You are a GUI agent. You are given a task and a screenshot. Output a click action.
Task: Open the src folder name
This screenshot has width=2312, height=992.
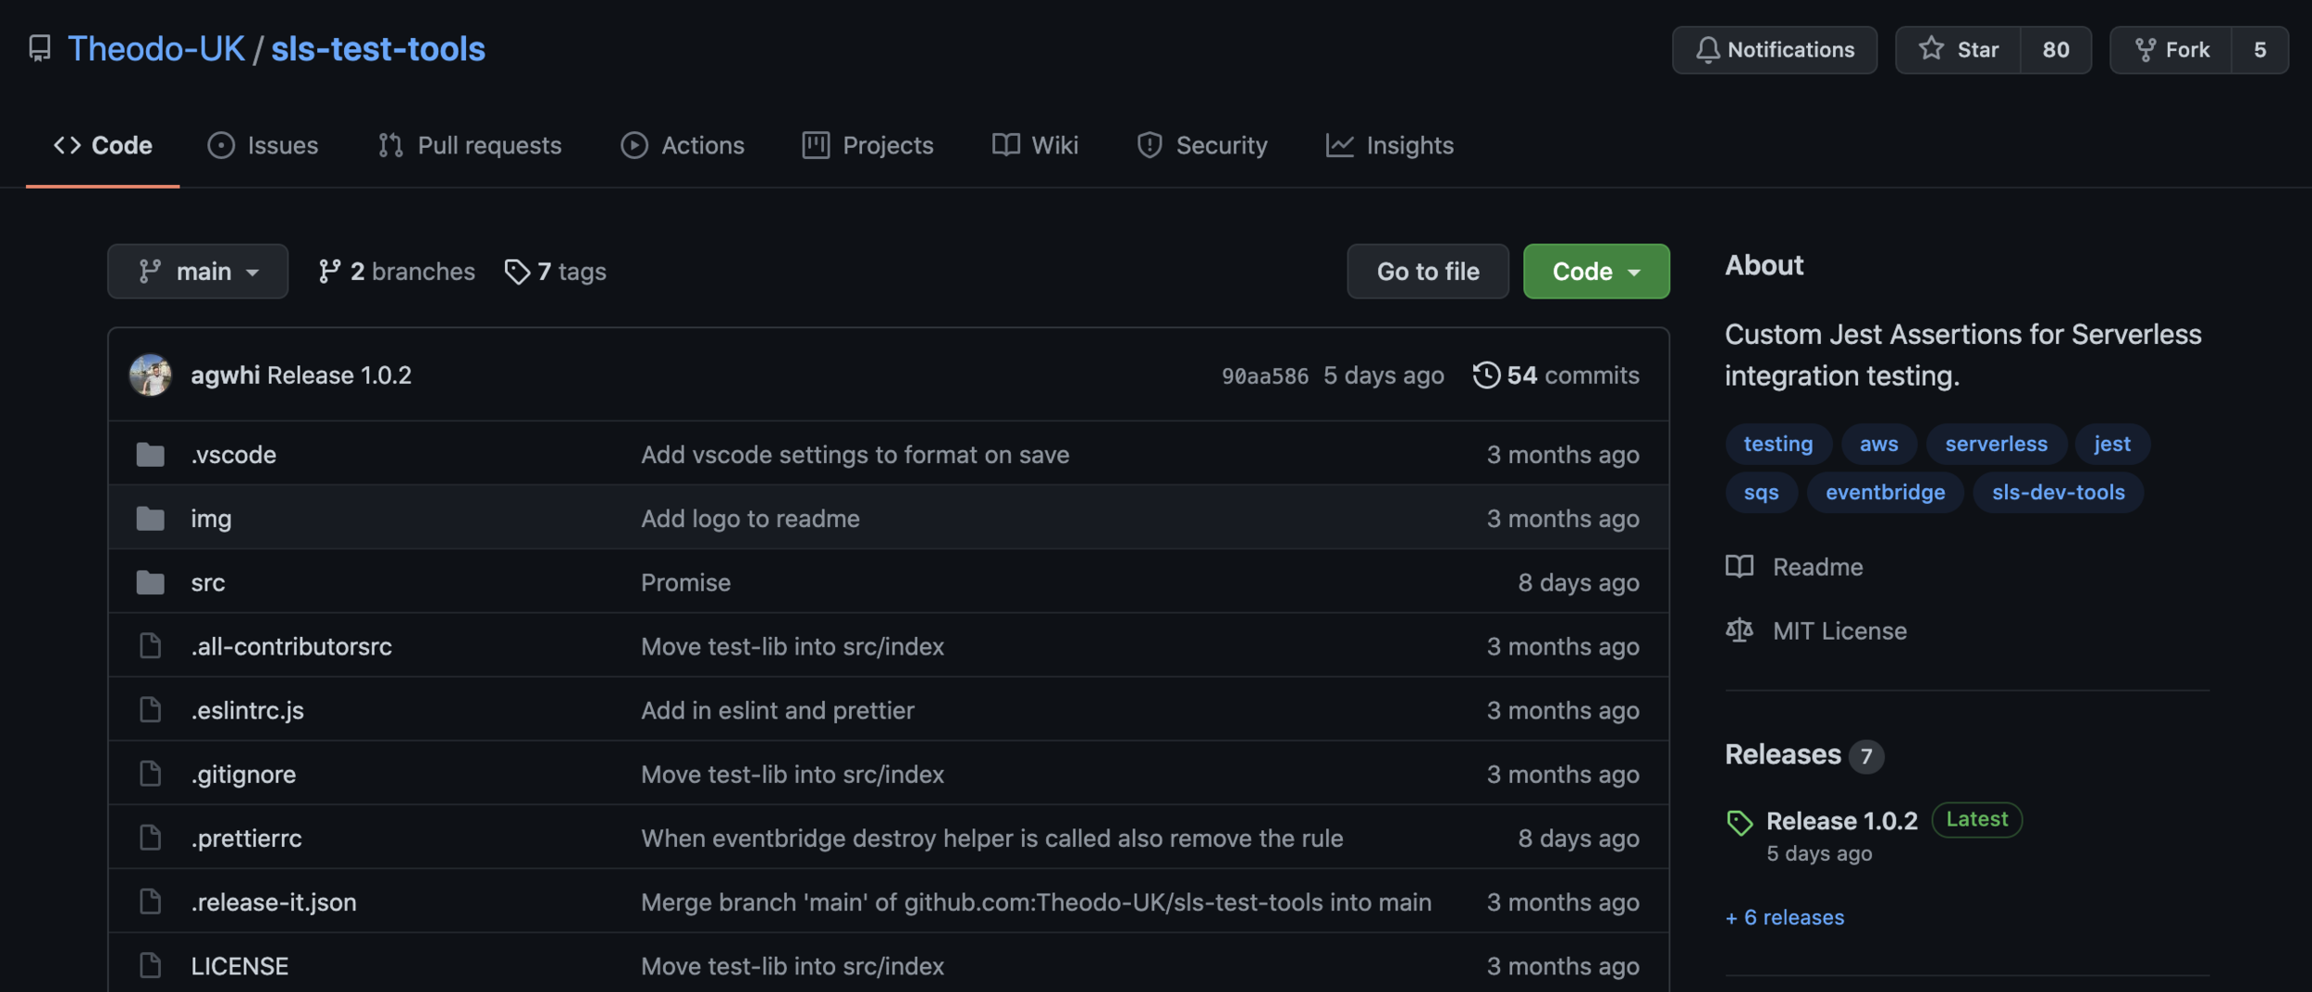coord(208,582)
